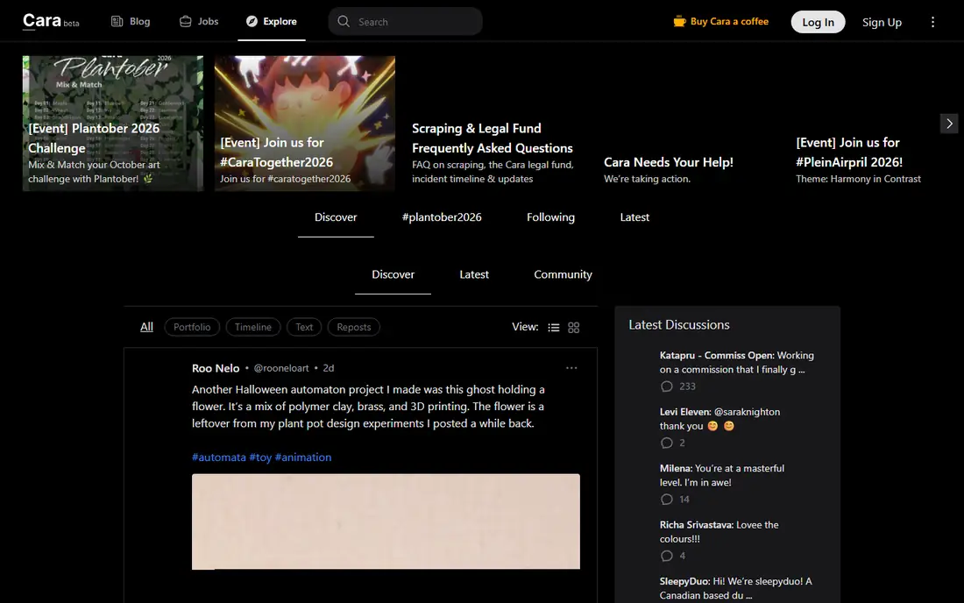
Task: Click the Sign Up button
Action: click(882, 22)
